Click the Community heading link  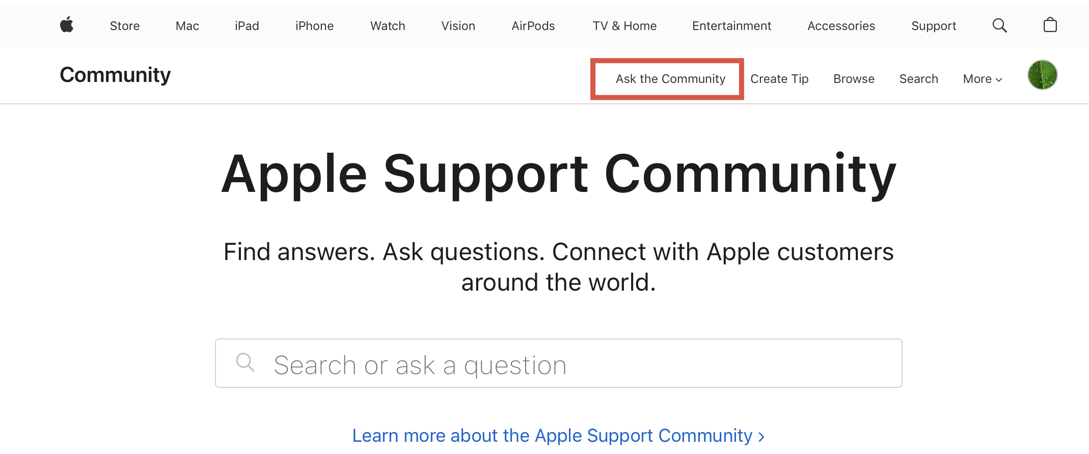tap(115, 75)
